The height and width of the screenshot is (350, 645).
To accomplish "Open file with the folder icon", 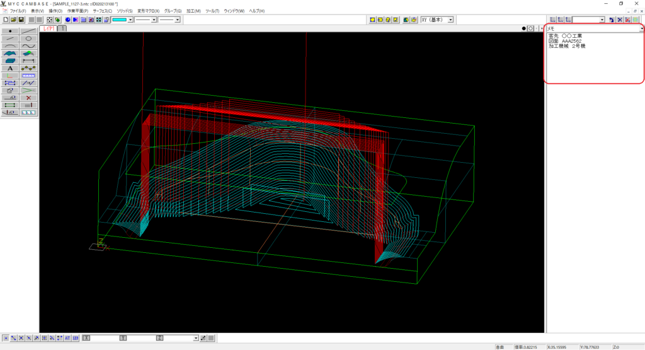I will pos(13,20).
